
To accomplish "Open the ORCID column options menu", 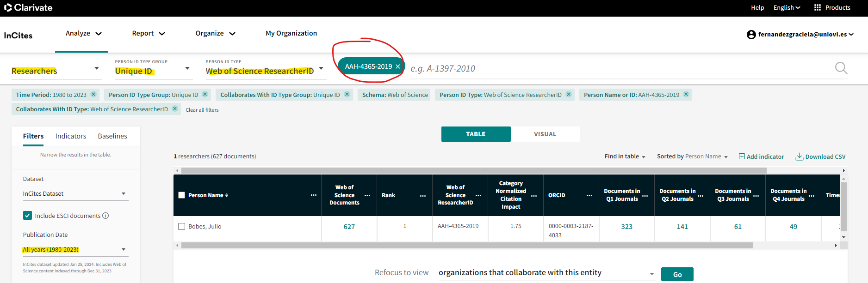I will tap(589, 195).
